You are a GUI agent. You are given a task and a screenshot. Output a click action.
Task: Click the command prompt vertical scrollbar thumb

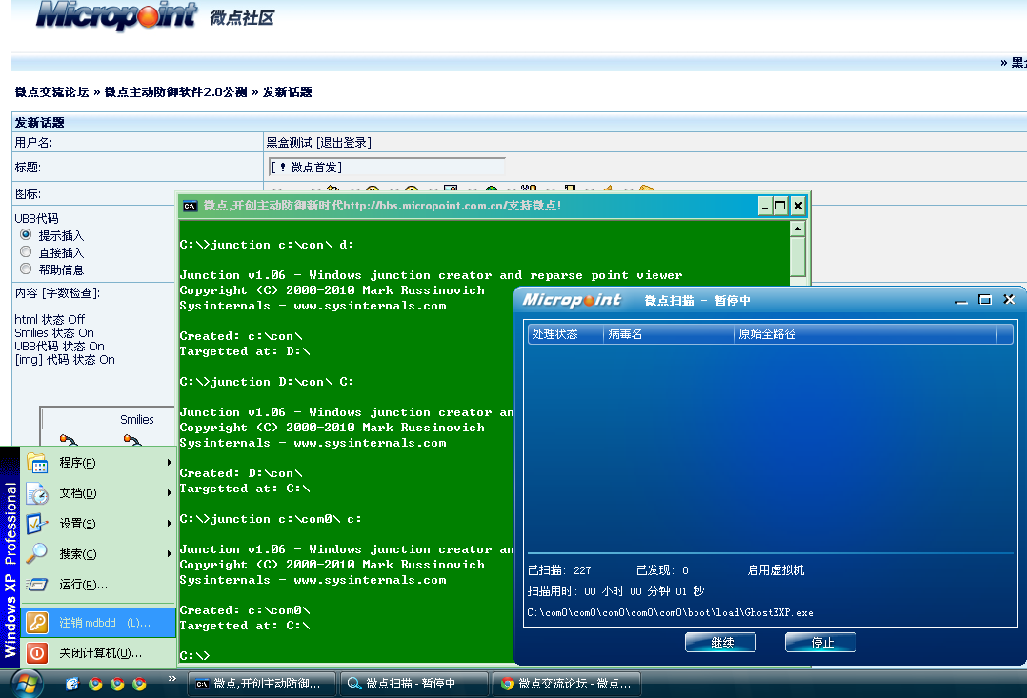click(x=797, y=256)
